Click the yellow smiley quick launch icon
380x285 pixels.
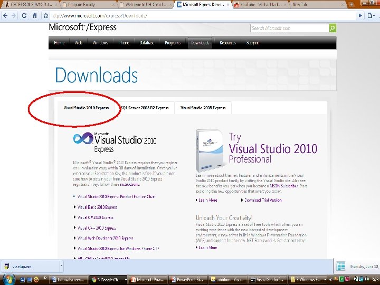36,280
